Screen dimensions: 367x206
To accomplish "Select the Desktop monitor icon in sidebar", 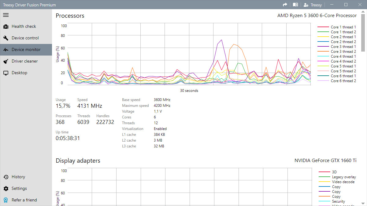I will click(6, 73).
